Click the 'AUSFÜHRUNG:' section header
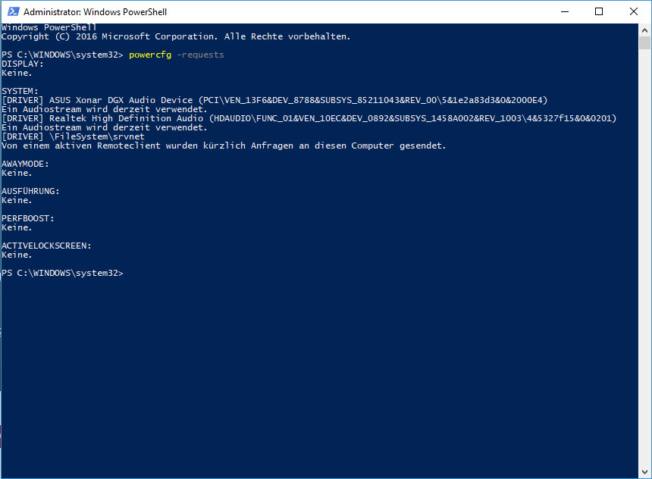This screenshot has height=479, width=652. click(x=31, y=191)
